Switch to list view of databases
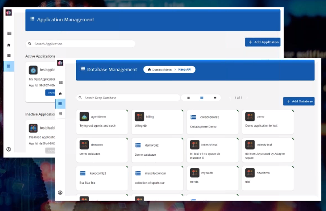326x211 pixels. click(x=189, y=98)
